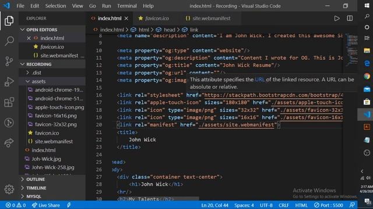The image size is (373, 209).
Task: Collapse the Open Editors section
Action: 52,30
